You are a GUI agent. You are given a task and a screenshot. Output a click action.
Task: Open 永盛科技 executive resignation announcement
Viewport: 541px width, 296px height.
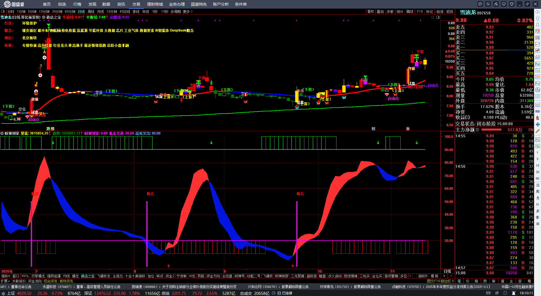coord(82,287)
